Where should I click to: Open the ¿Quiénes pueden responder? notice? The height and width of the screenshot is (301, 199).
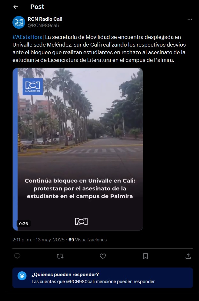click(x=103, y=278)
